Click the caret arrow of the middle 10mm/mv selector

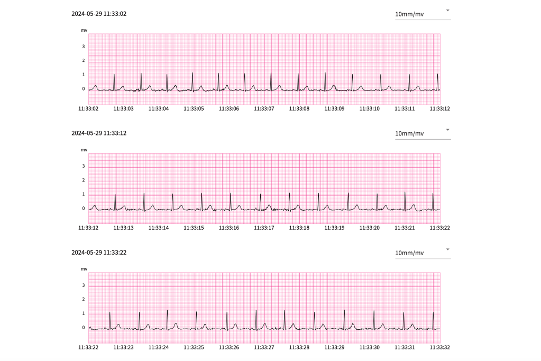(447, 130)
